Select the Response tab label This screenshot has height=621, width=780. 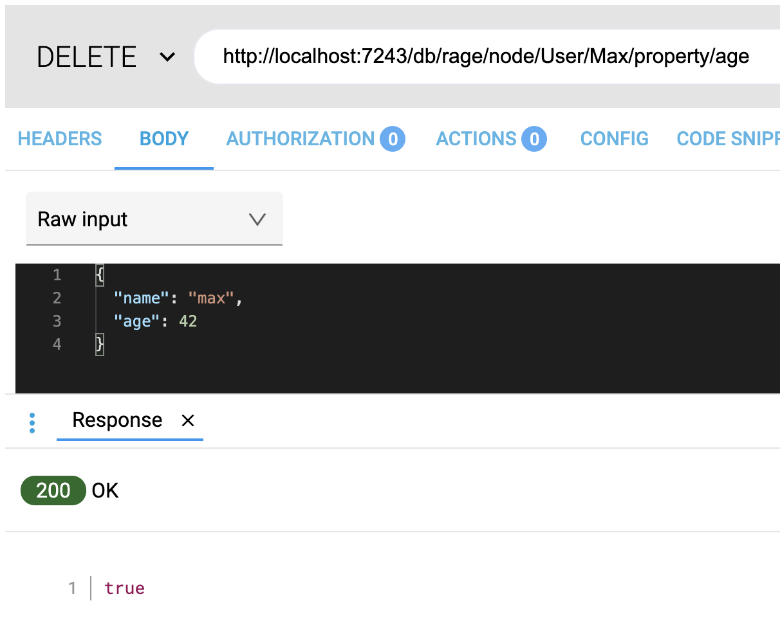click(117, 420)
